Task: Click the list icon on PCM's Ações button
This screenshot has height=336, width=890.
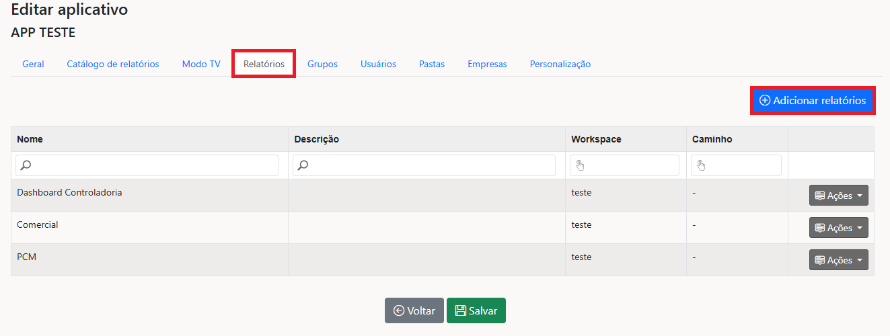Action: [x=819, y=260]
